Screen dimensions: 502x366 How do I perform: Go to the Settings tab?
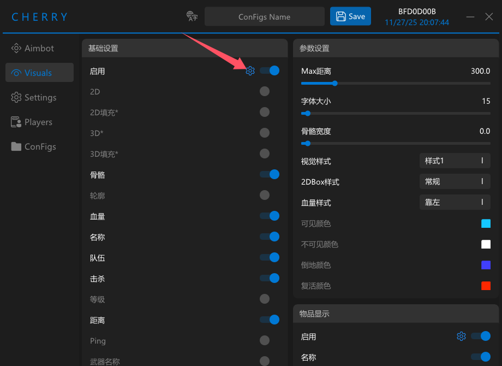pyautogui.click(x=39, y=97)
